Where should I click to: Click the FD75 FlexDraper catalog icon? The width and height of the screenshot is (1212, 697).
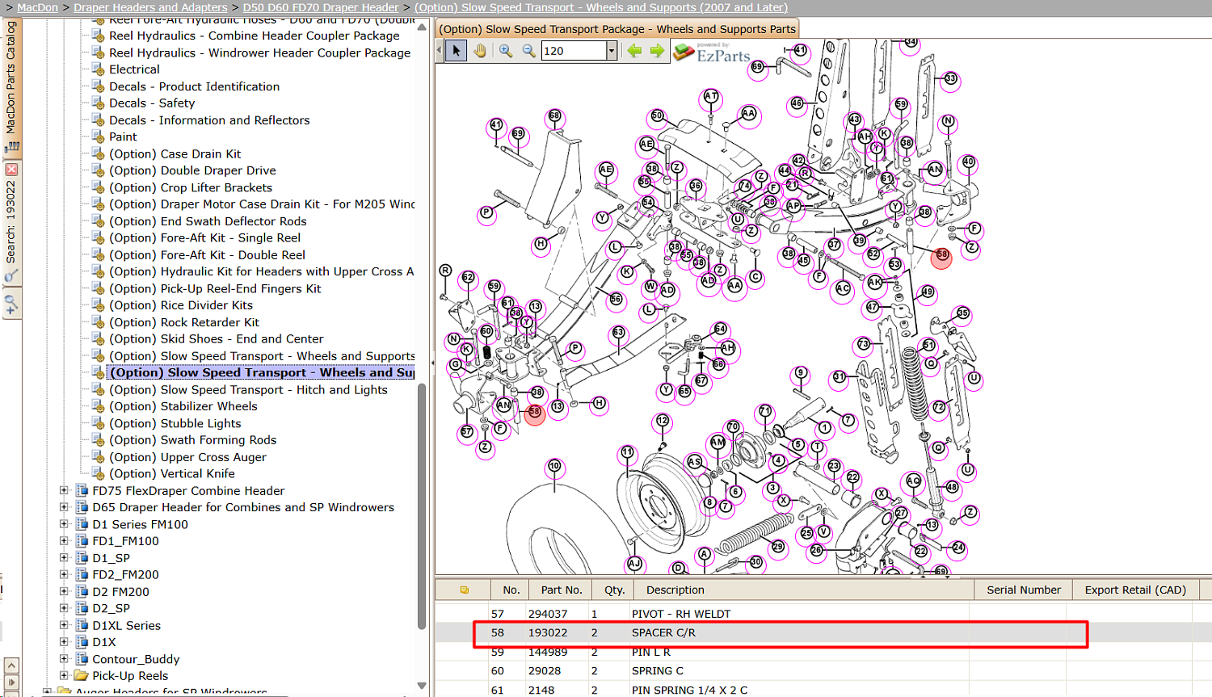click(x=81, y=490)
